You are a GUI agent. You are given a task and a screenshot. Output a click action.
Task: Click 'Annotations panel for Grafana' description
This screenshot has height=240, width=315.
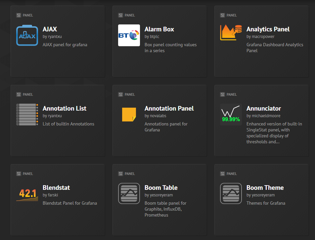(166, 127)
